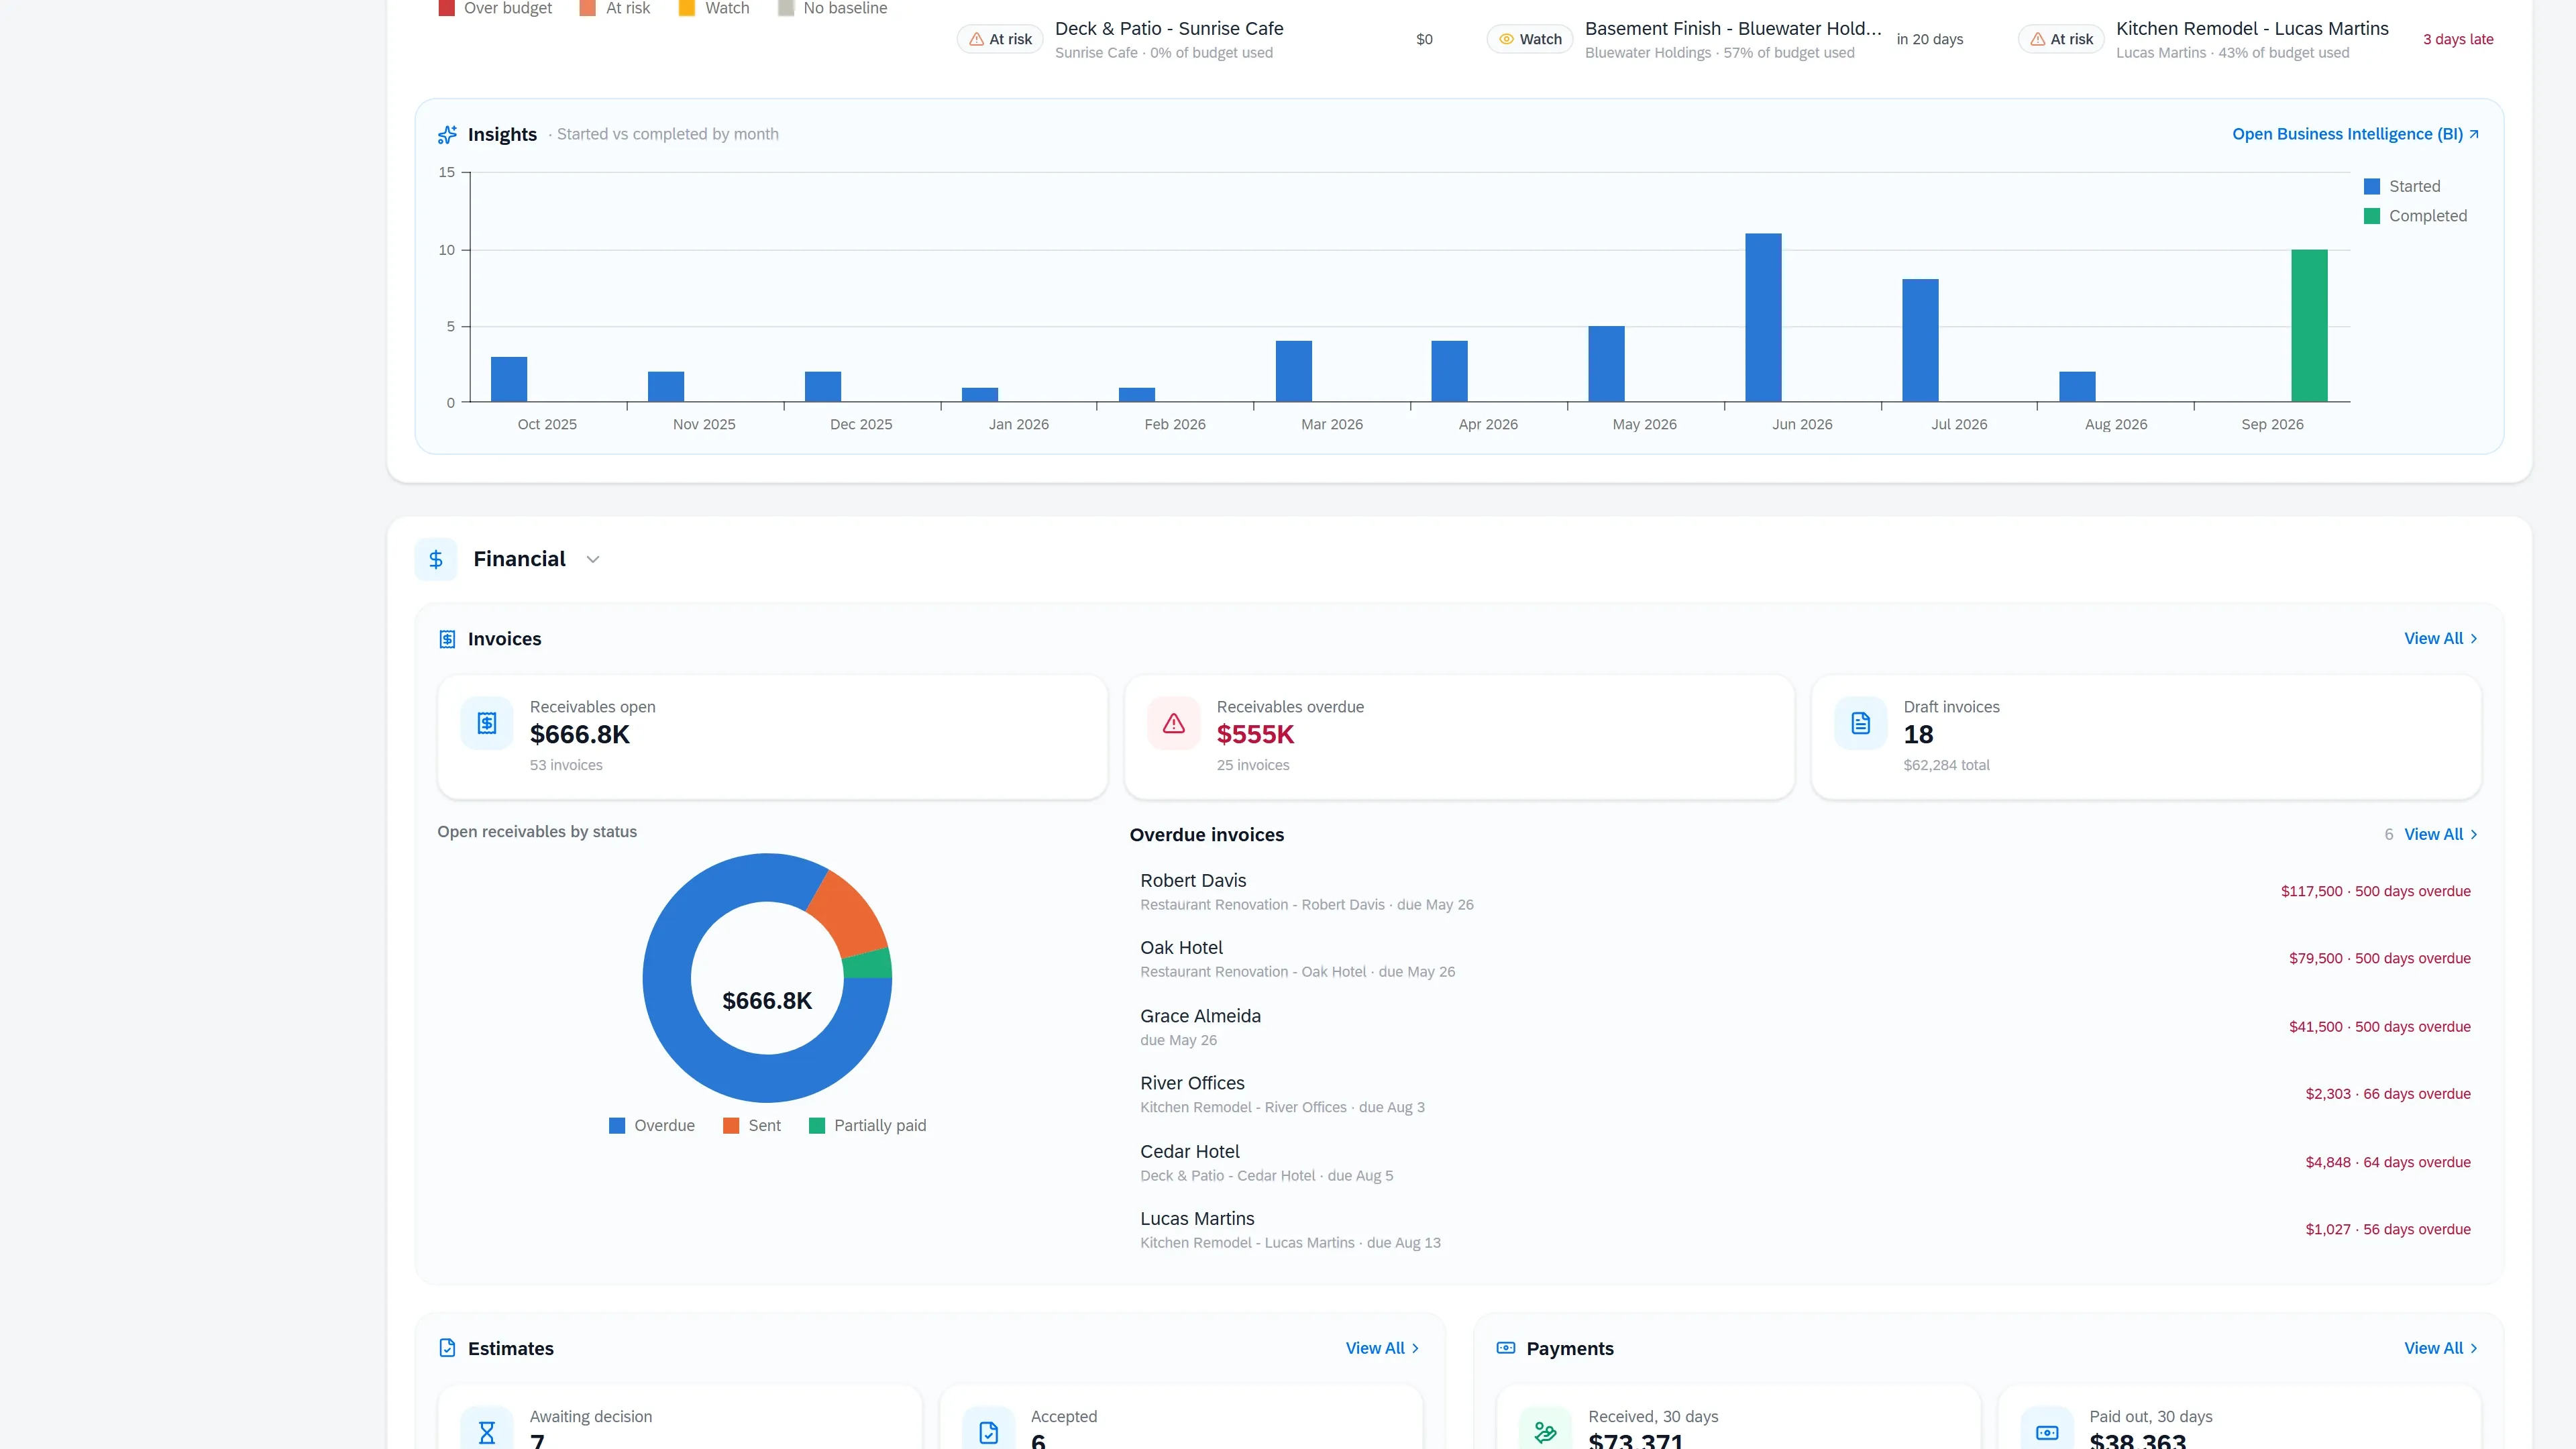Viewport: 2576px width, 1449px height.
Task: Click the Watch badge for Basement Finish
Action: (1530, 39)
